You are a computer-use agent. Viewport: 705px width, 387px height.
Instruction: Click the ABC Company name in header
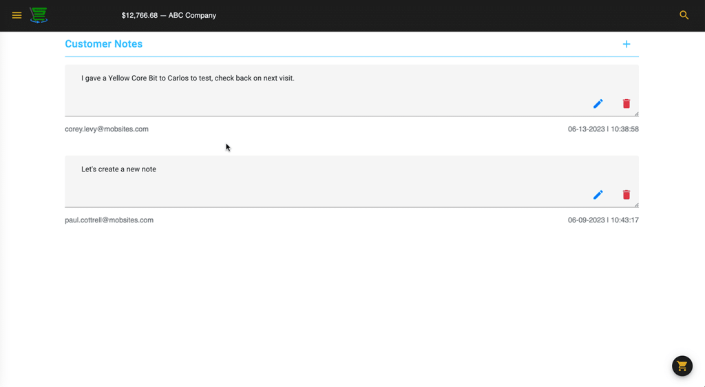pos(192,15)
